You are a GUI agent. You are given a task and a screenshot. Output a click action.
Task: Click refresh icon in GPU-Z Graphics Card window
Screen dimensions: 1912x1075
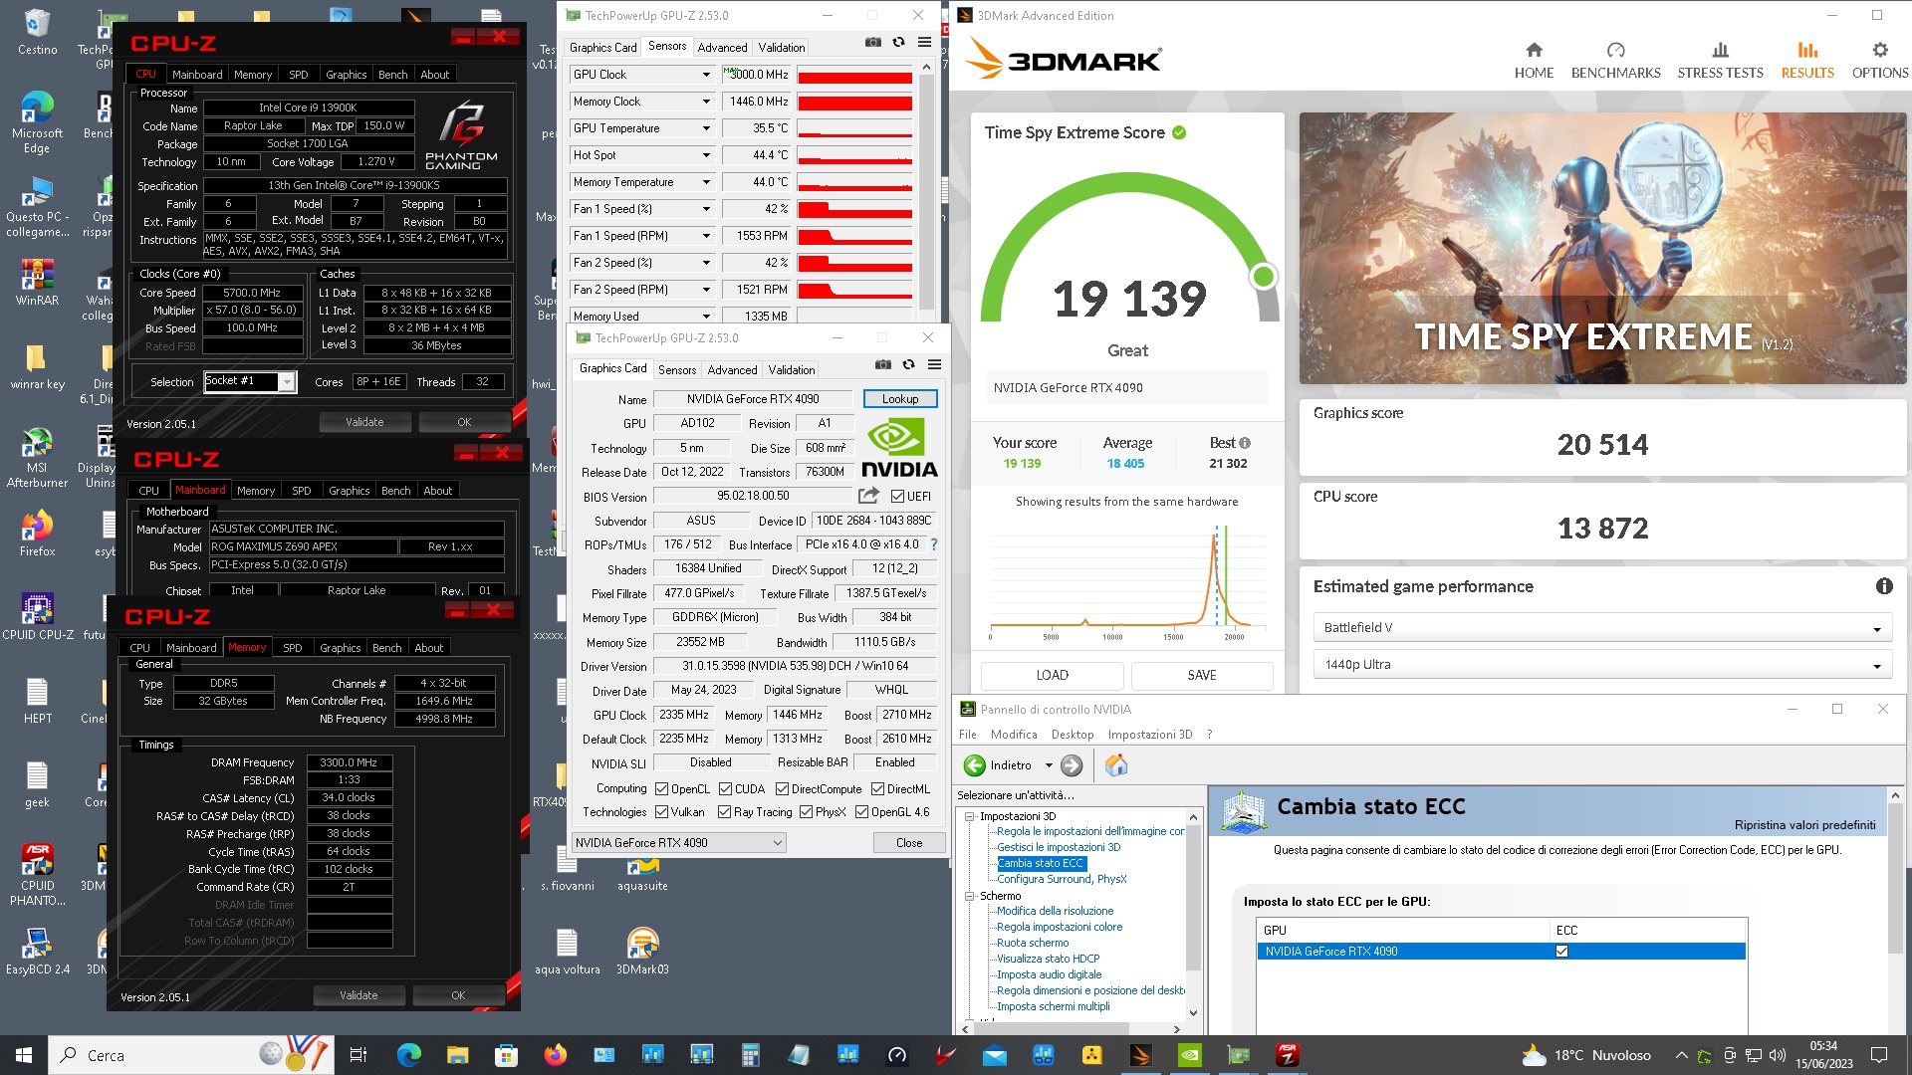[x=908, y=365]
